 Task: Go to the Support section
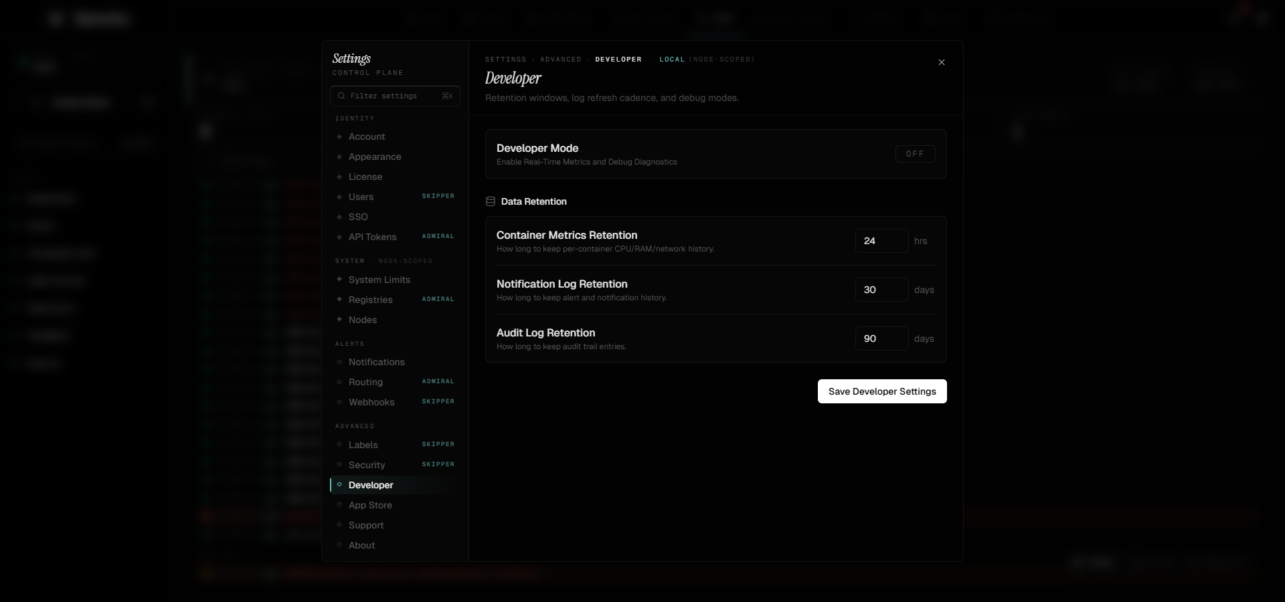pos(395,525)
